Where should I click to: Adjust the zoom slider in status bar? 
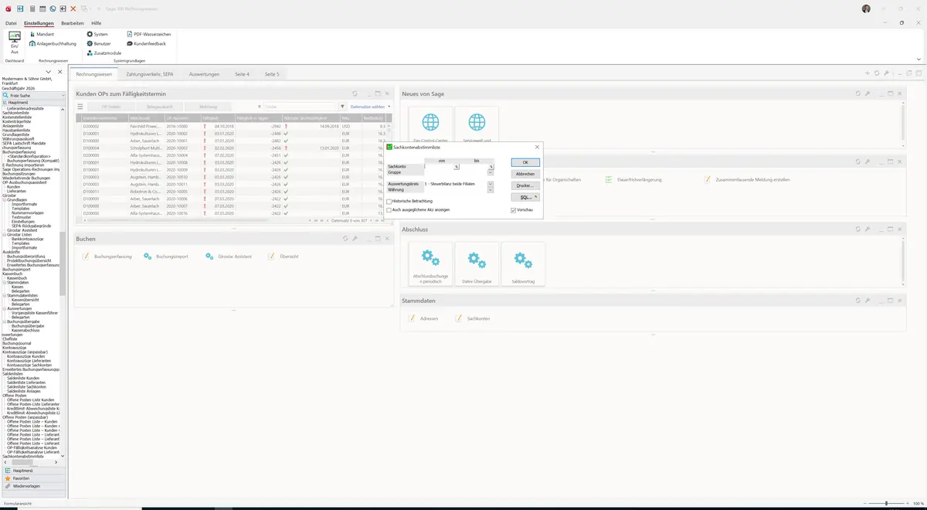click(x=885, y=504)
